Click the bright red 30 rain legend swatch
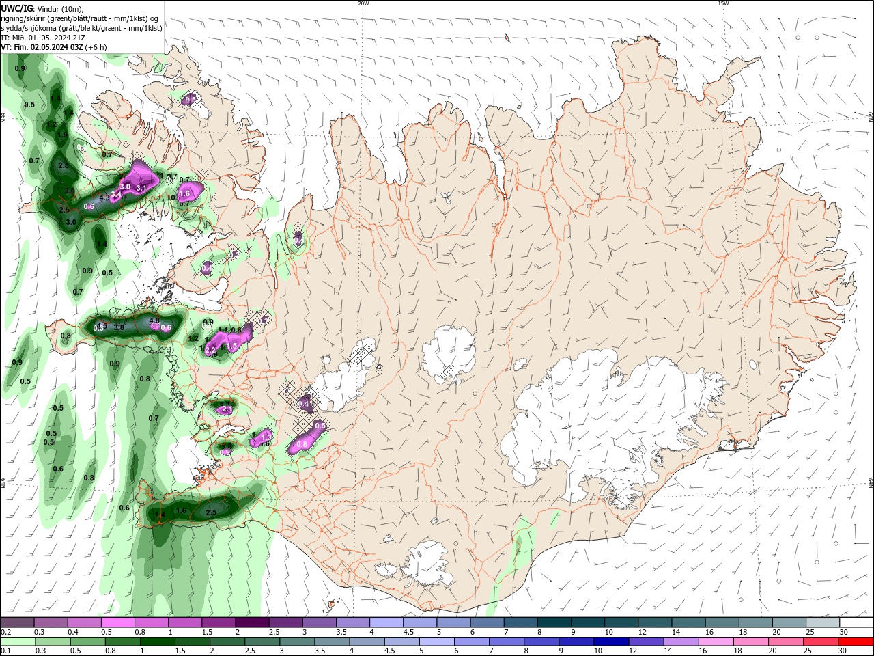 (x=856, y=642)
